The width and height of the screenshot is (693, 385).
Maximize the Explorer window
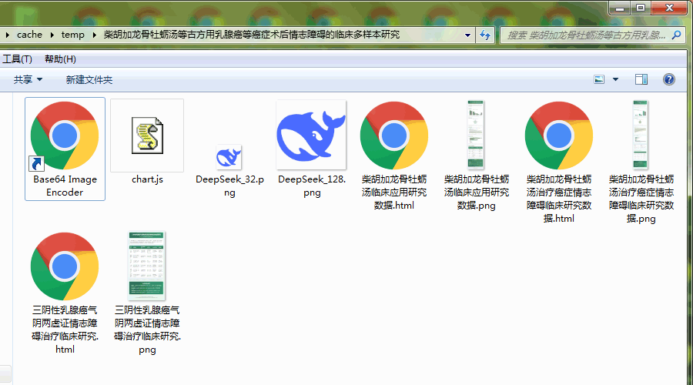click(641, 8)
